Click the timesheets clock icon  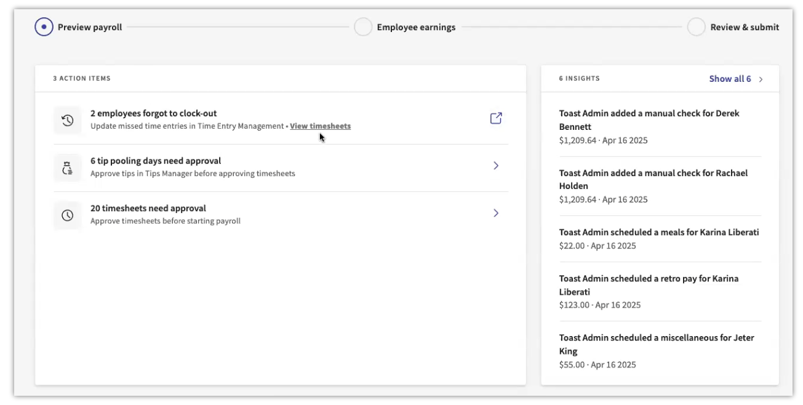tap(68, 215)
